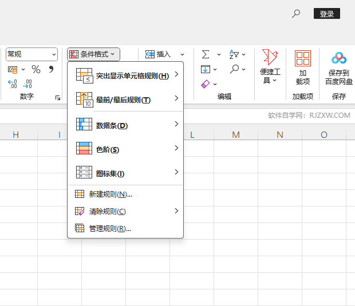
Task: Open 最前/最后规则(T) submenu
Action: [125, 100]
